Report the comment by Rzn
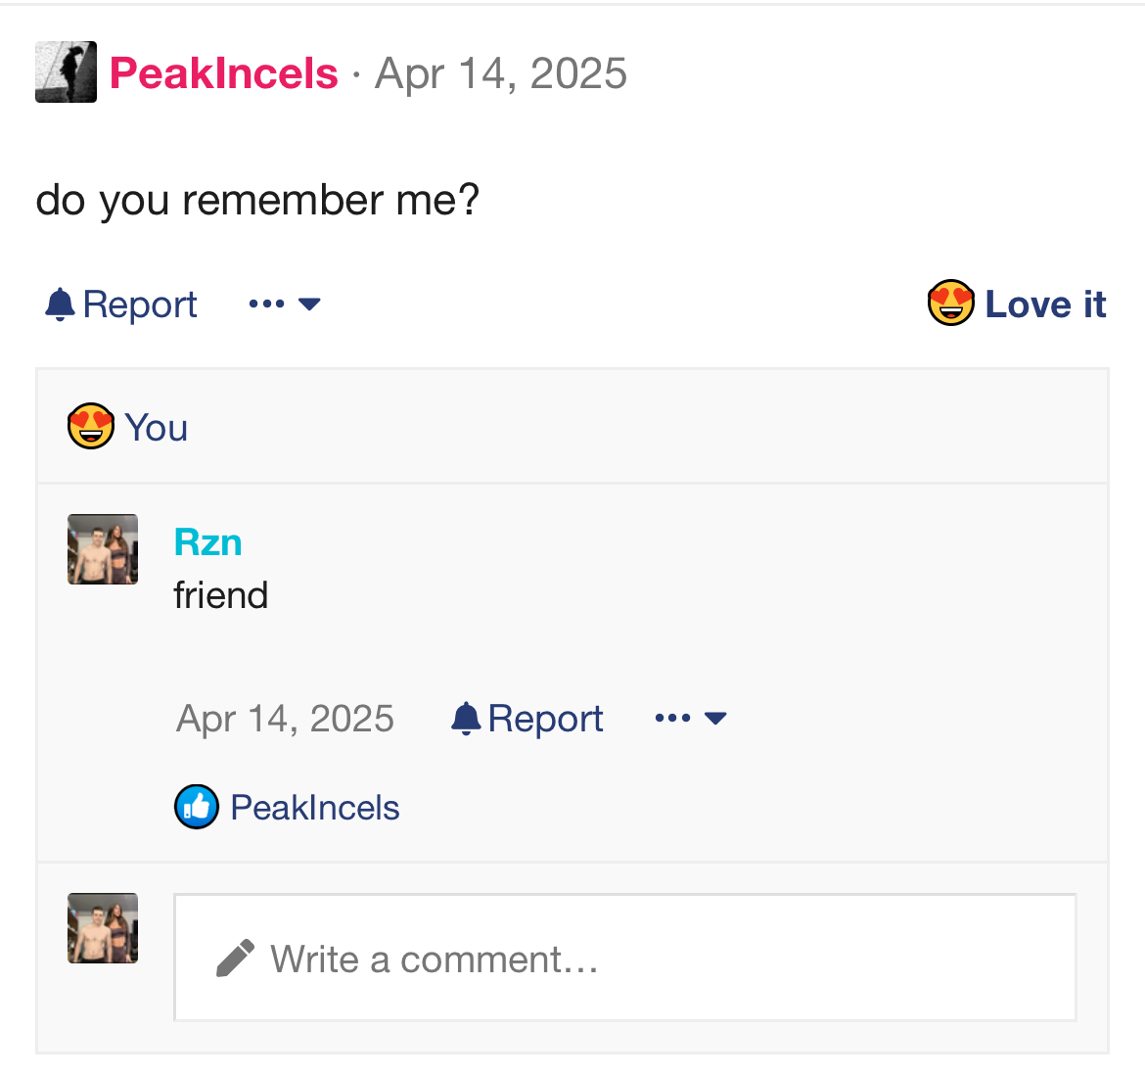Image resolution: width=1145 pixels, height=1077 pixels. point(545,719)
